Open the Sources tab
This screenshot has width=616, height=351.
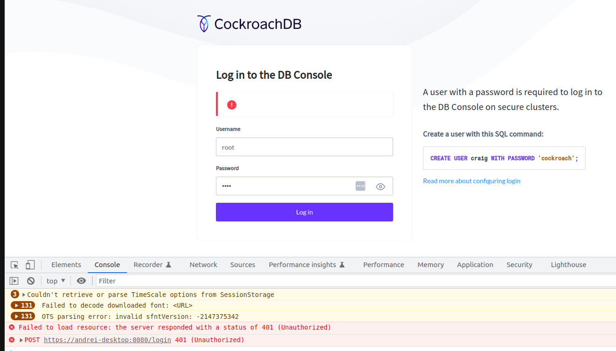click(x=242, y=265)
